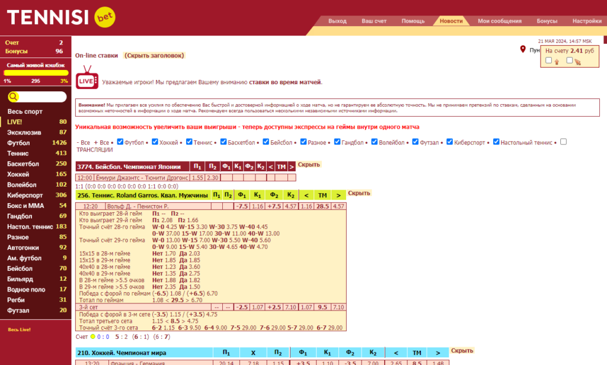Click Счет 2 in the account panel
The width and height of the screenshot is (607, 365).
(x=34, y=43)
